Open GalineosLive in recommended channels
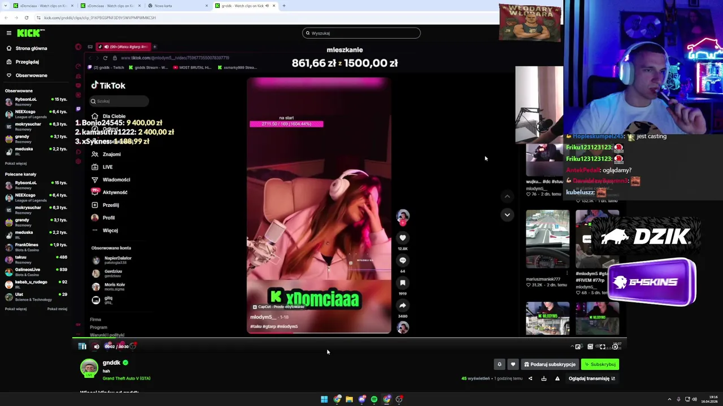Screen dimensions: 723x406 coord(37,272)
